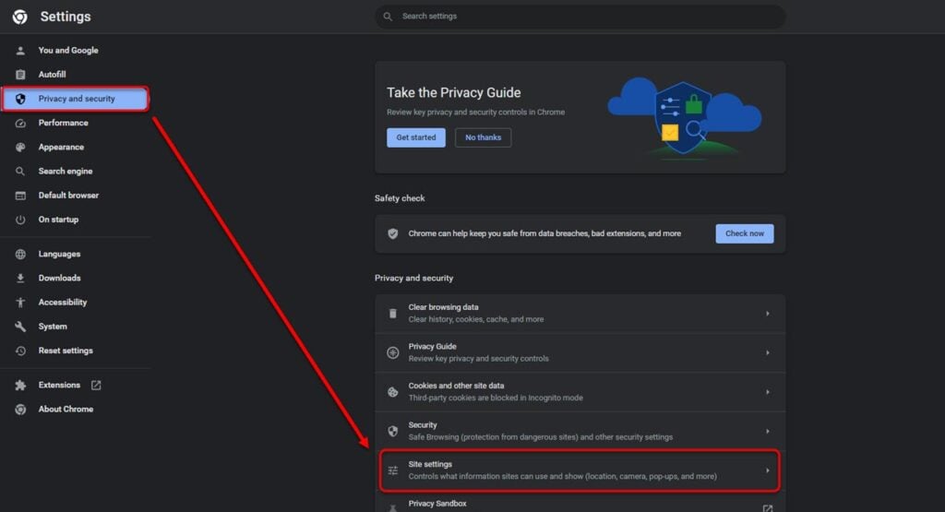Screen dimensions: 945x512
Task: Focus the Search settings field
Action: [580, 17]
